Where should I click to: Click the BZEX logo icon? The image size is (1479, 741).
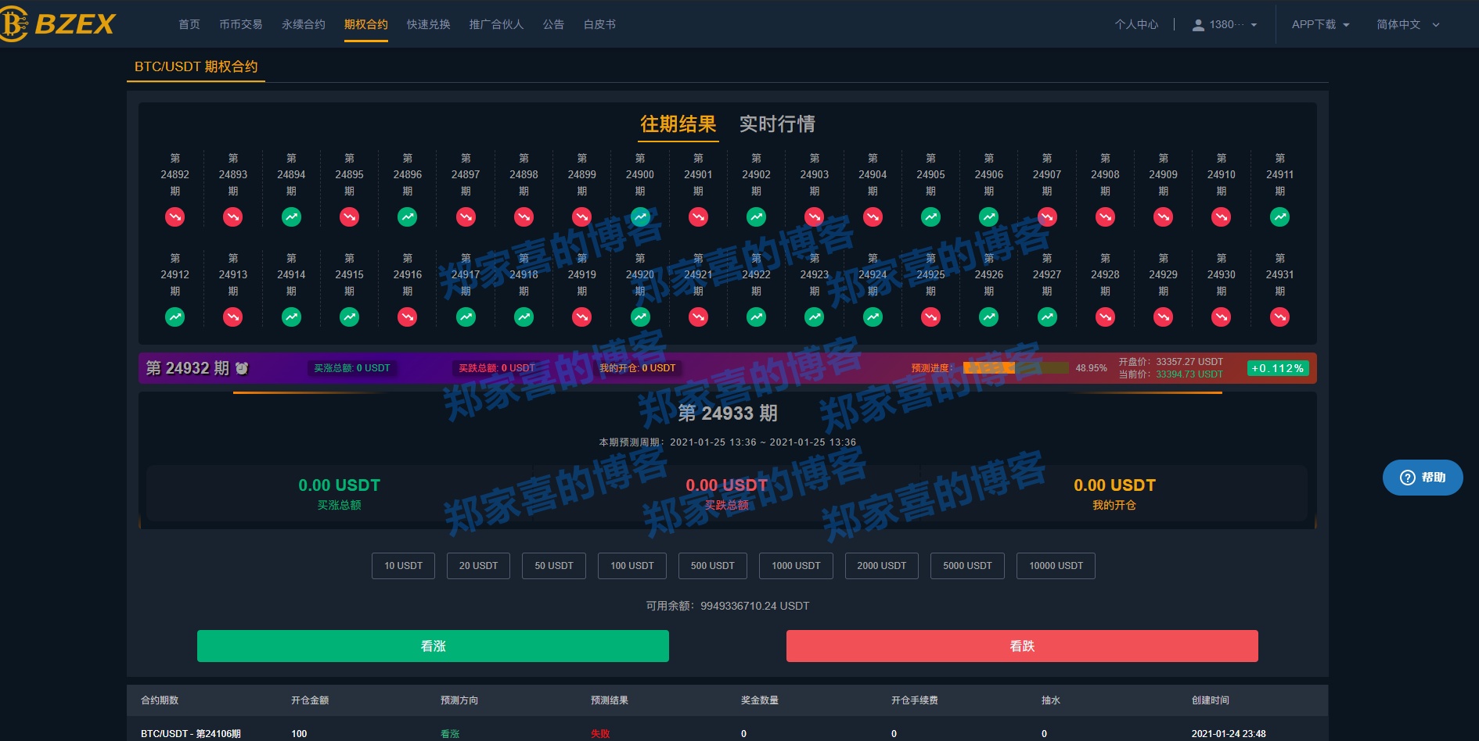[15, 22]
